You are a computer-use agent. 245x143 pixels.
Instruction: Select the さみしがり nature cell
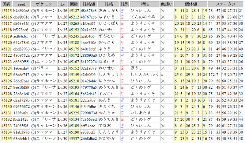tap(109, 11)
